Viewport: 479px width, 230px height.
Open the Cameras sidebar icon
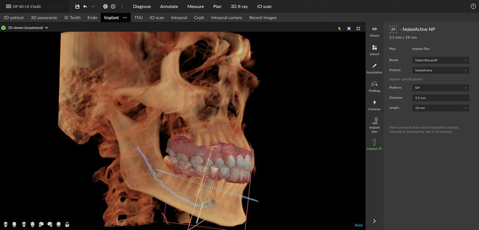pyautogui.click(x=374, y=105)
